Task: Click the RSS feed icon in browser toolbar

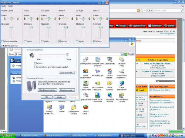Action: (x=138, y=11)
